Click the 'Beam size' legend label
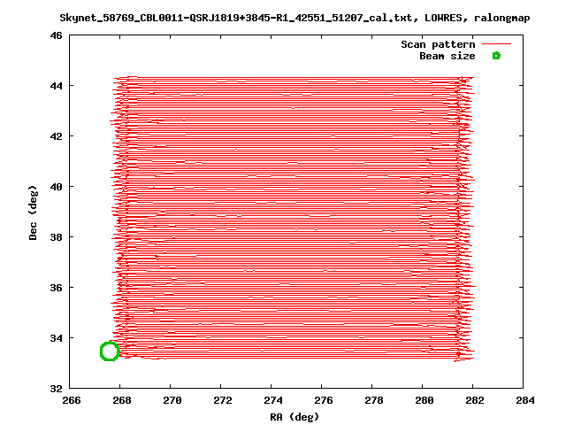Screen dimensions: 566x425 [x=447, y=56]
